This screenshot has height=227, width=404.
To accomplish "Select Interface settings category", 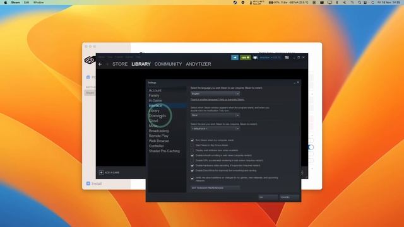I will [155, 105].
